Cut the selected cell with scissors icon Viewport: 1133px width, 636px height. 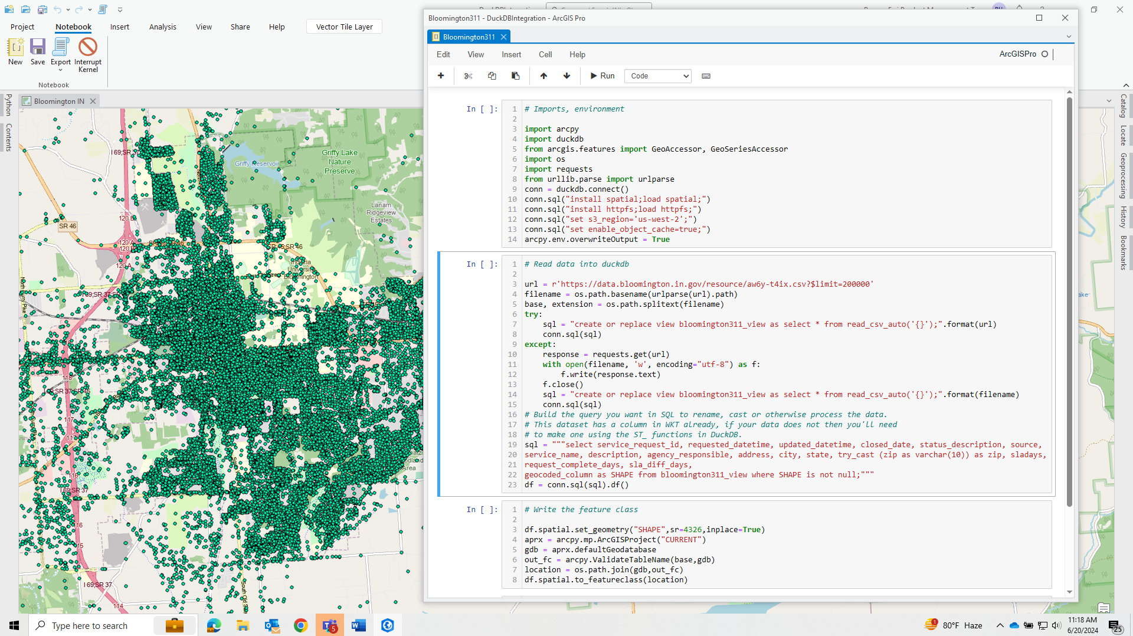click(x=469, y=76)
